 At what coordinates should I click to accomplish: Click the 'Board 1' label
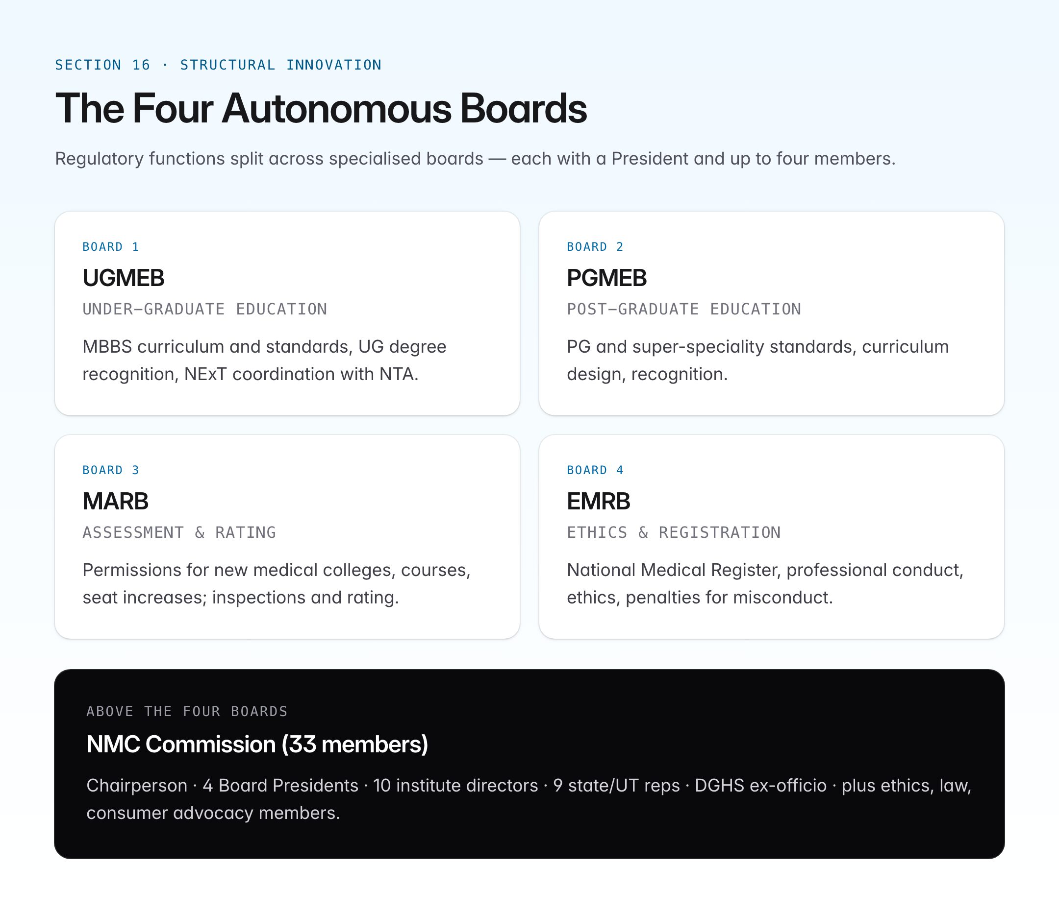pos(111,247)
